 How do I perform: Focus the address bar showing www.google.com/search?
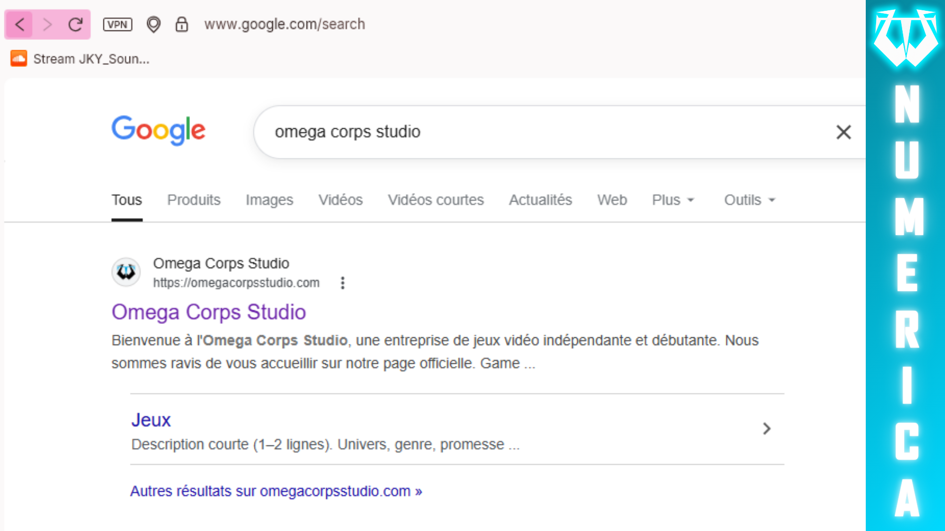284,24
